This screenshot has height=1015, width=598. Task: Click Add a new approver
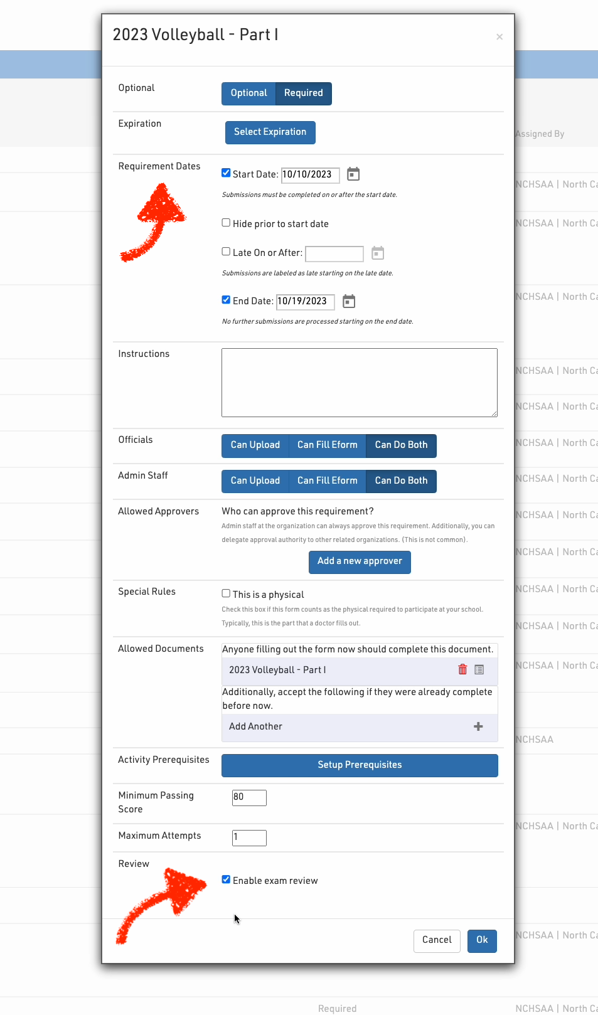pyautogui.click(x=360, y=561)
